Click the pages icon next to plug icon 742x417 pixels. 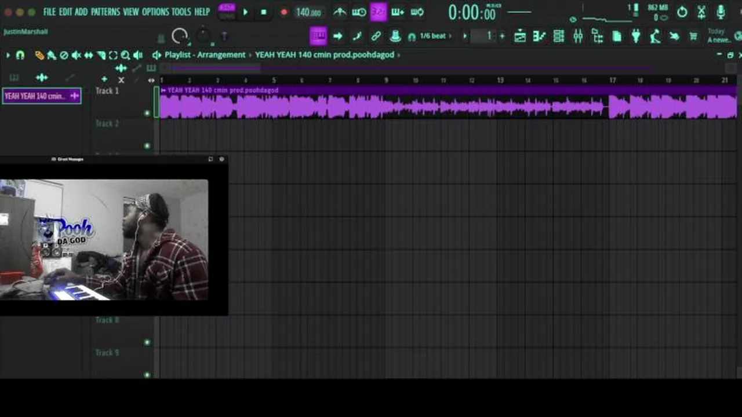(617, 36)
